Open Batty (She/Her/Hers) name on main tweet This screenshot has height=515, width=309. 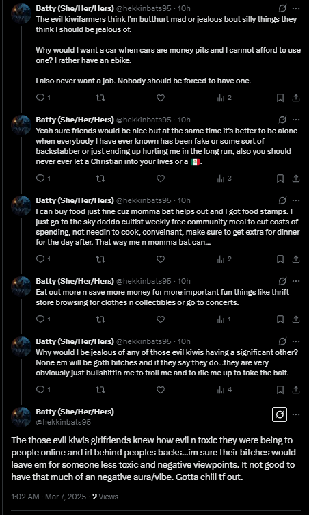75,412
